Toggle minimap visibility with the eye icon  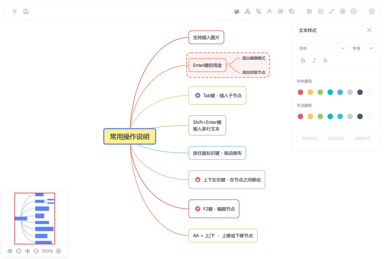10,251
